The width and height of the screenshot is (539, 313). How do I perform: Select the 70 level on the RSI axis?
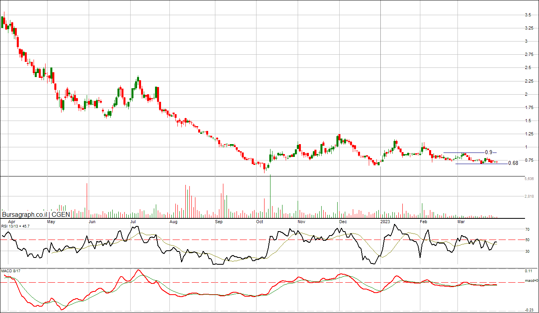(x=527, y=230)
